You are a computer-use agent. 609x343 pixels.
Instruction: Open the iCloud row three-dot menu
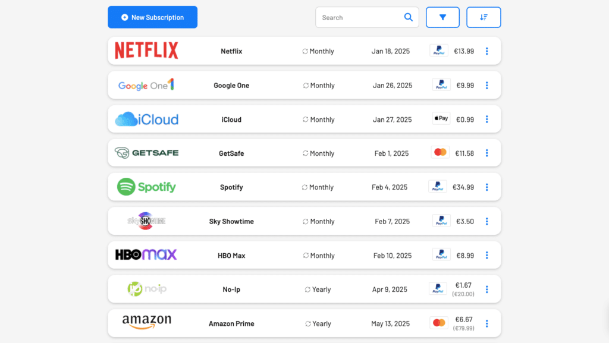486,119
